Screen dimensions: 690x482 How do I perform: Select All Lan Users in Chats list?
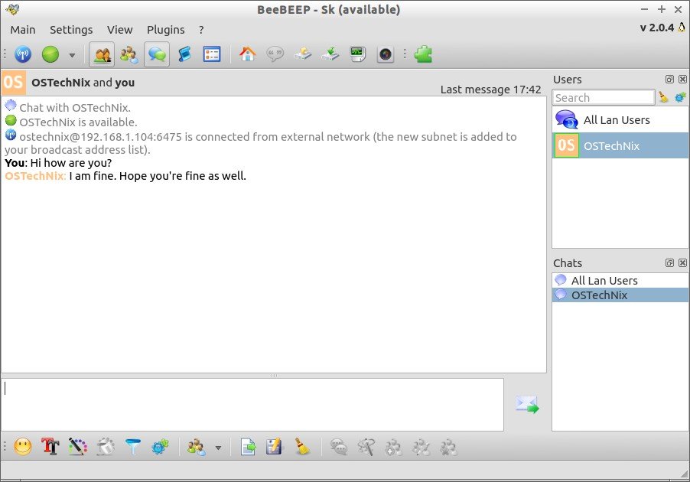pos(620,280)
